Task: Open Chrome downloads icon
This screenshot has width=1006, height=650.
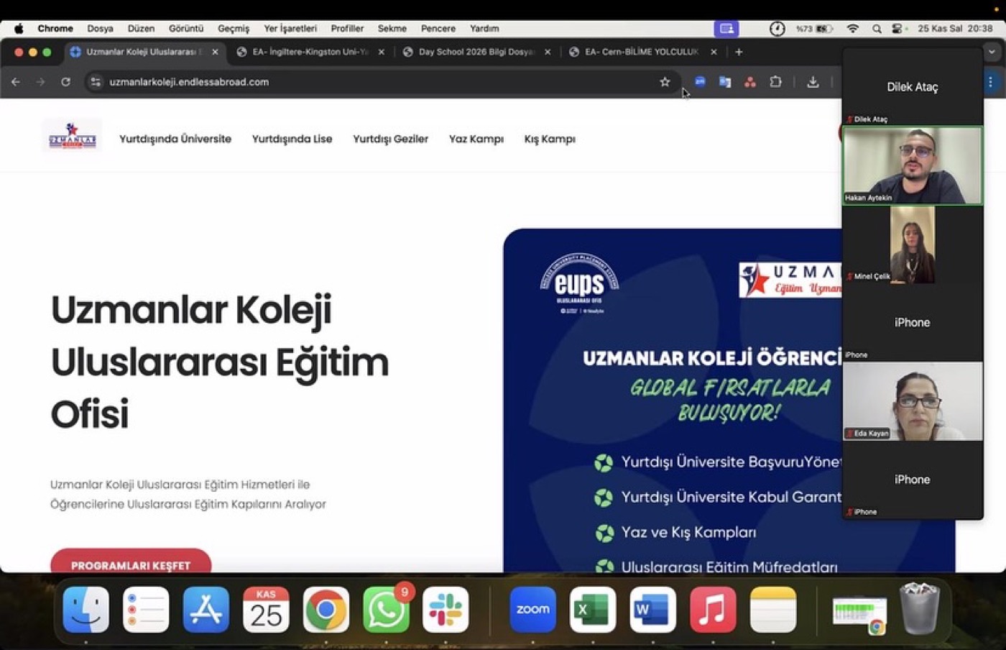Action: 813,82
